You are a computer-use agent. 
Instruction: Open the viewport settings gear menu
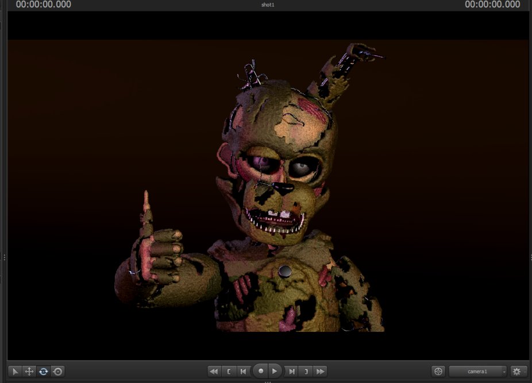pyautogui.click(x=519, y=372)
